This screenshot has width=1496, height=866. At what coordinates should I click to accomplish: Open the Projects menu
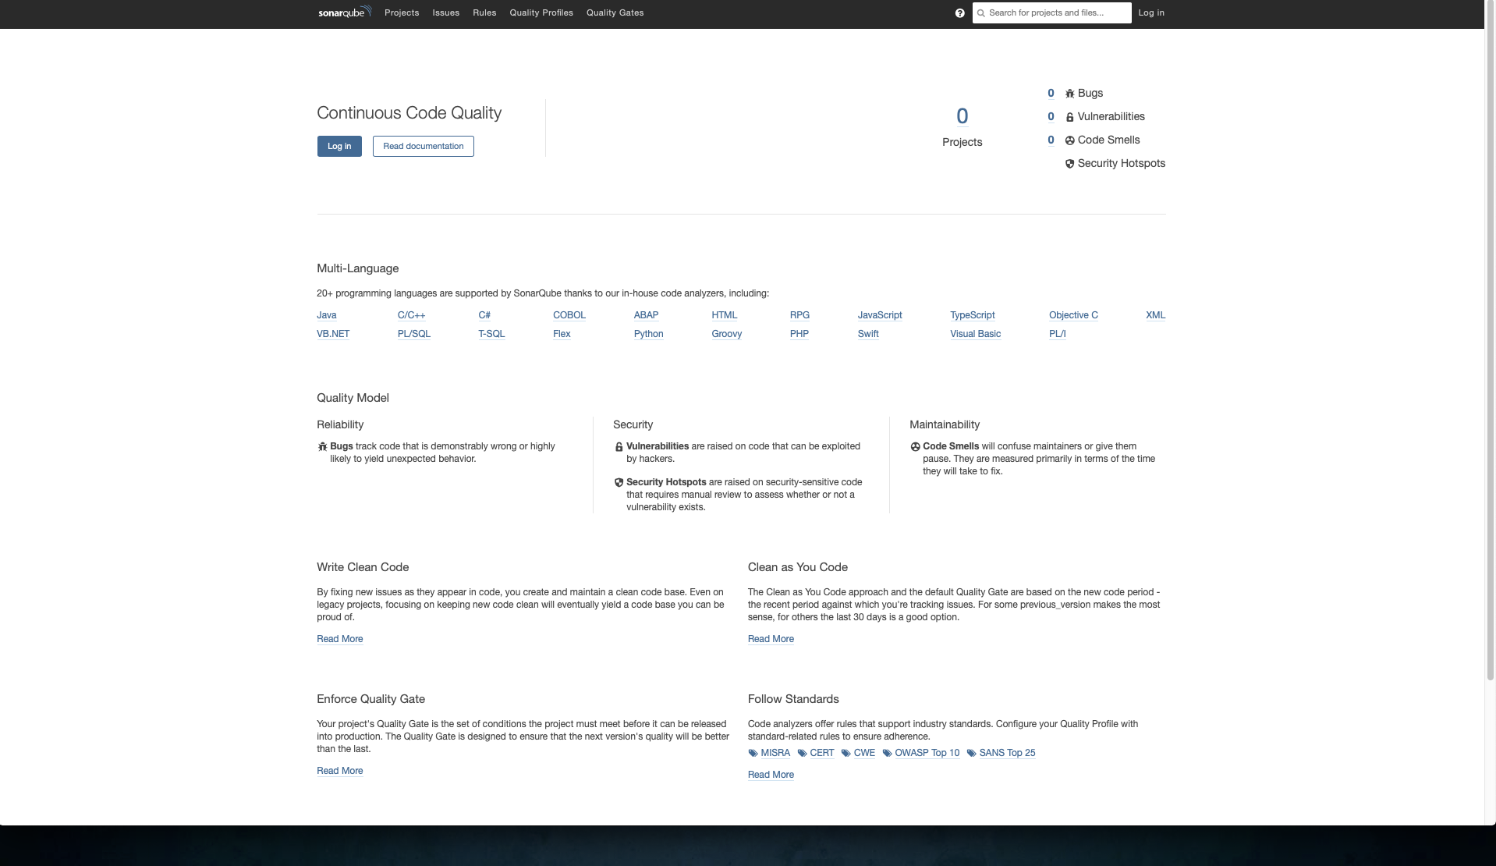click(x=402, y=12)
